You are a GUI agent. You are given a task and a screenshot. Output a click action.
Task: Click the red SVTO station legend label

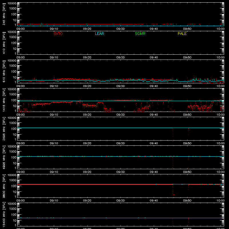58,33
